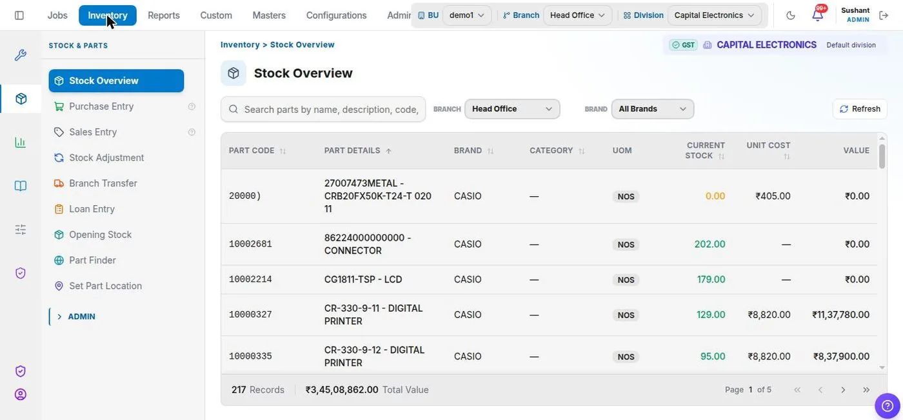Click the table vertical scrollbar thumb
The height and width of the screenshot is (420, 903).
[882, 156]
